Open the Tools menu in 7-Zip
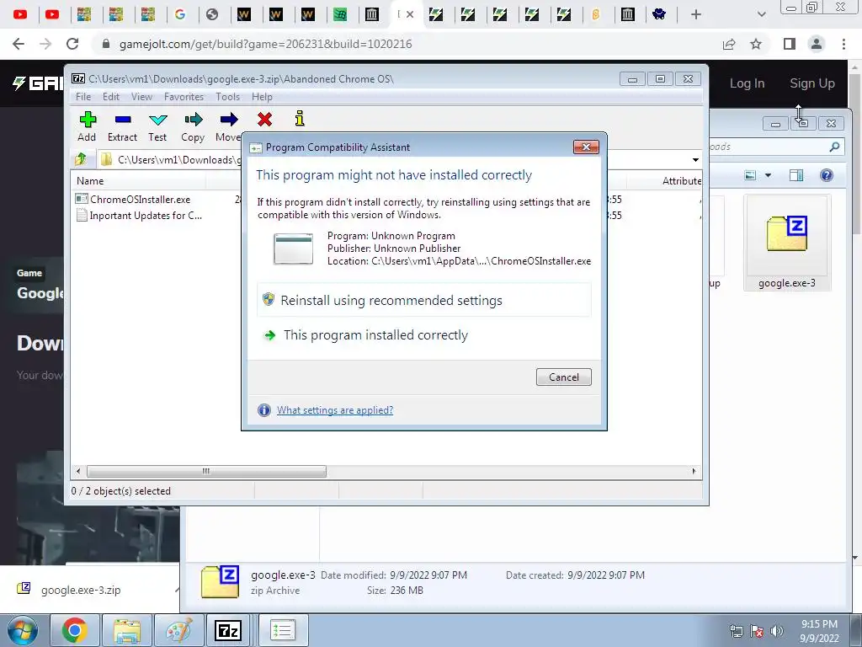This screenshot has height=647, width=862. pos(227,97)
